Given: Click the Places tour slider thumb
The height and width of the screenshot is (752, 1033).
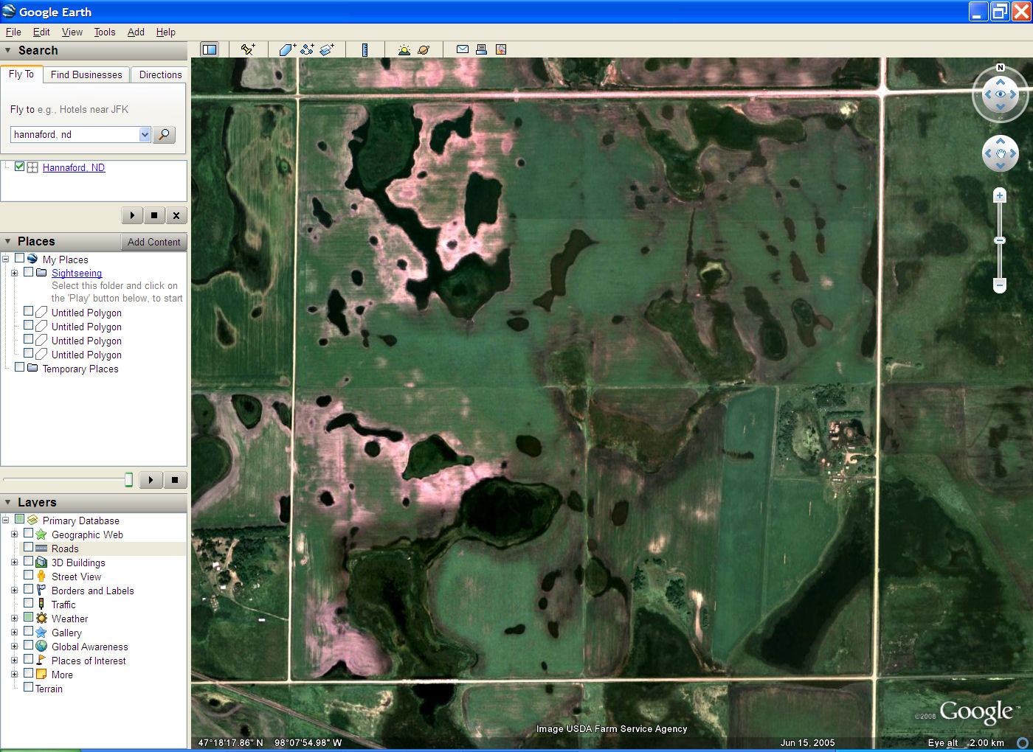Looking at the screenshot, I should [x=128, y=480].
